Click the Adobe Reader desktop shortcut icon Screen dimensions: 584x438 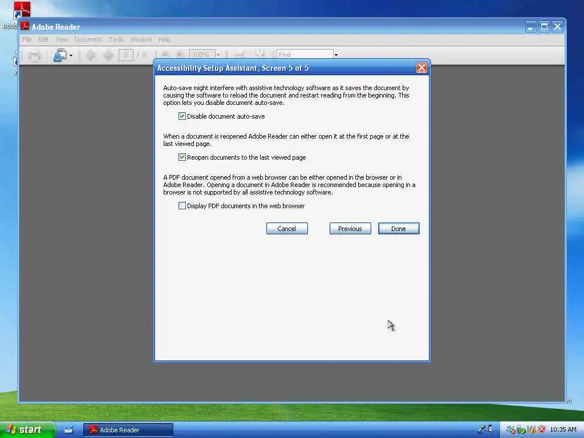coord(22,10)
